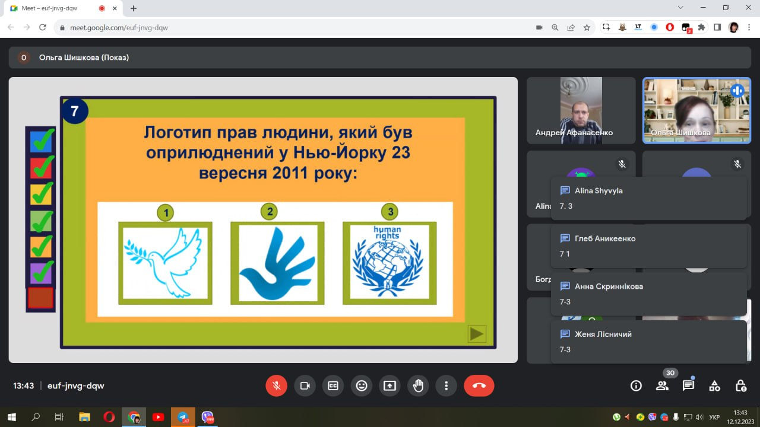
Task: Unmute the microphone in Meet
Action: tap(276, 385)
